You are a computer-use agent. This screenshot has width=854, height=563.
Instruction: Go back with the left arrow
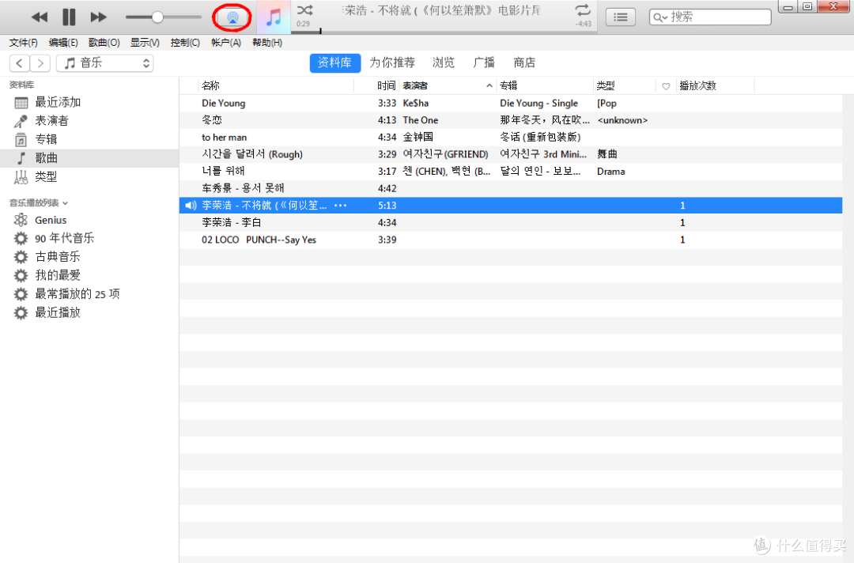(20, 63)
